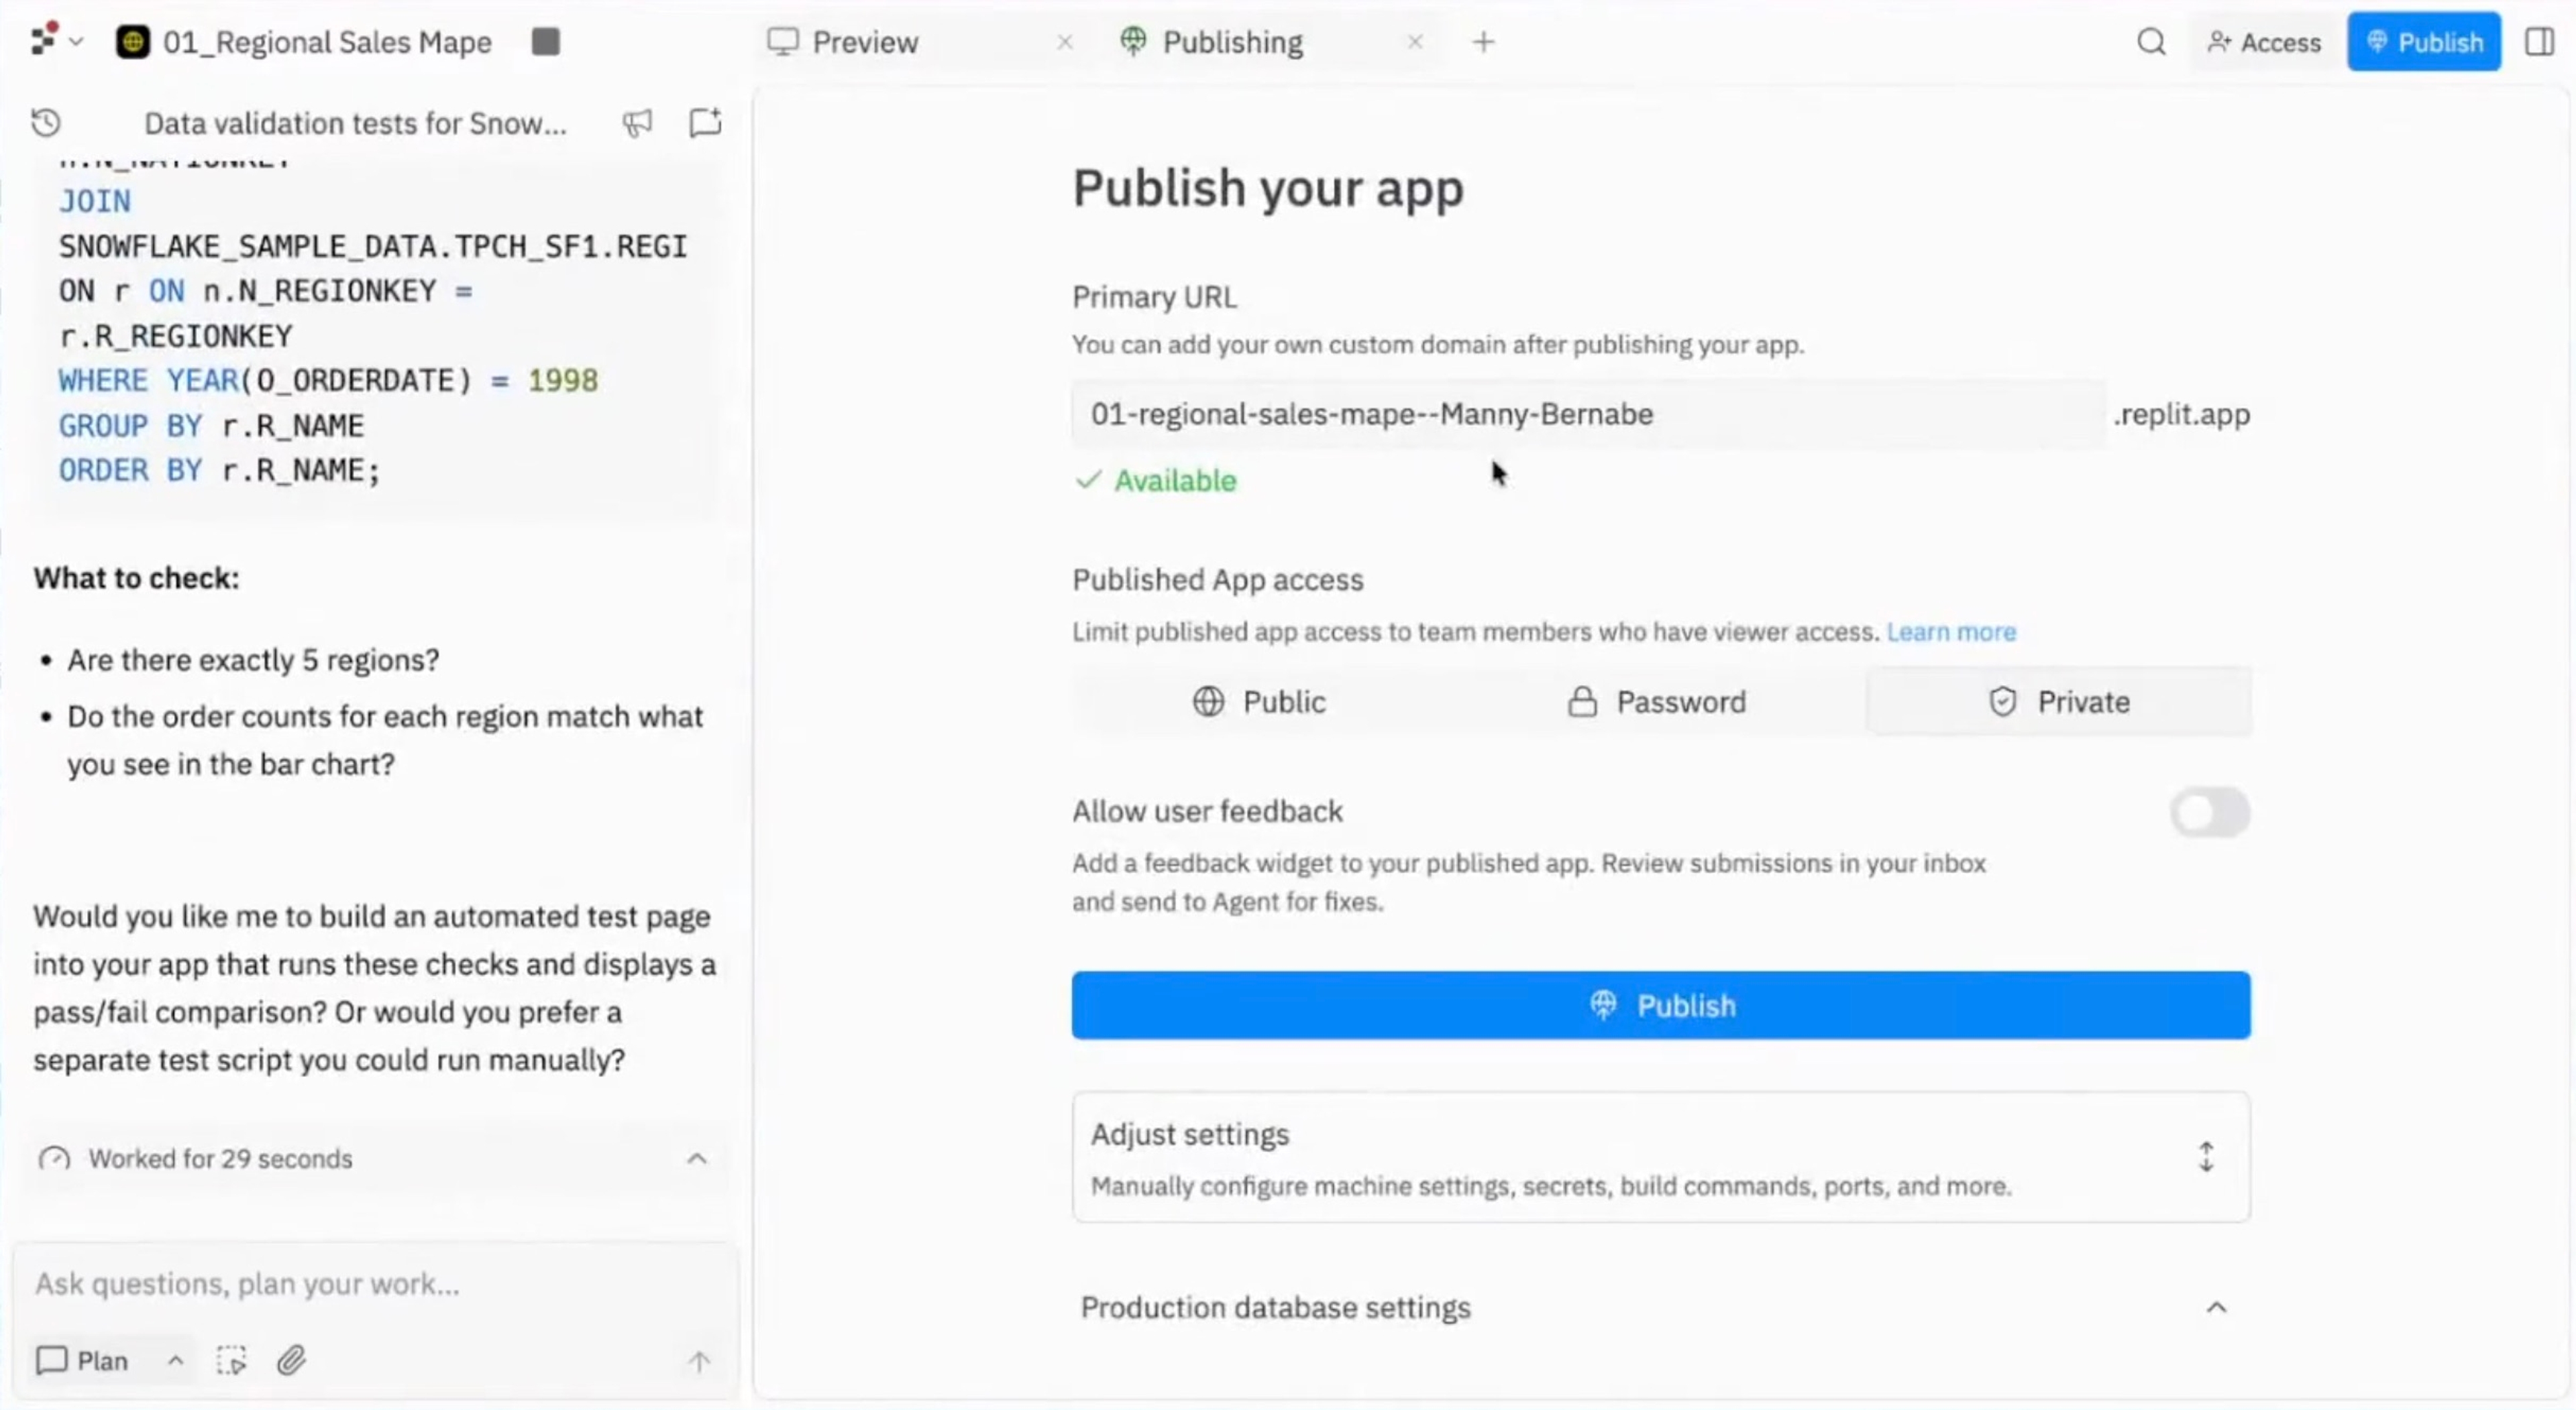Select Password app access
Image resolution: width=2576 pixels, height=1410 pixels.
pyautogui.click(x=1657, y=701)
